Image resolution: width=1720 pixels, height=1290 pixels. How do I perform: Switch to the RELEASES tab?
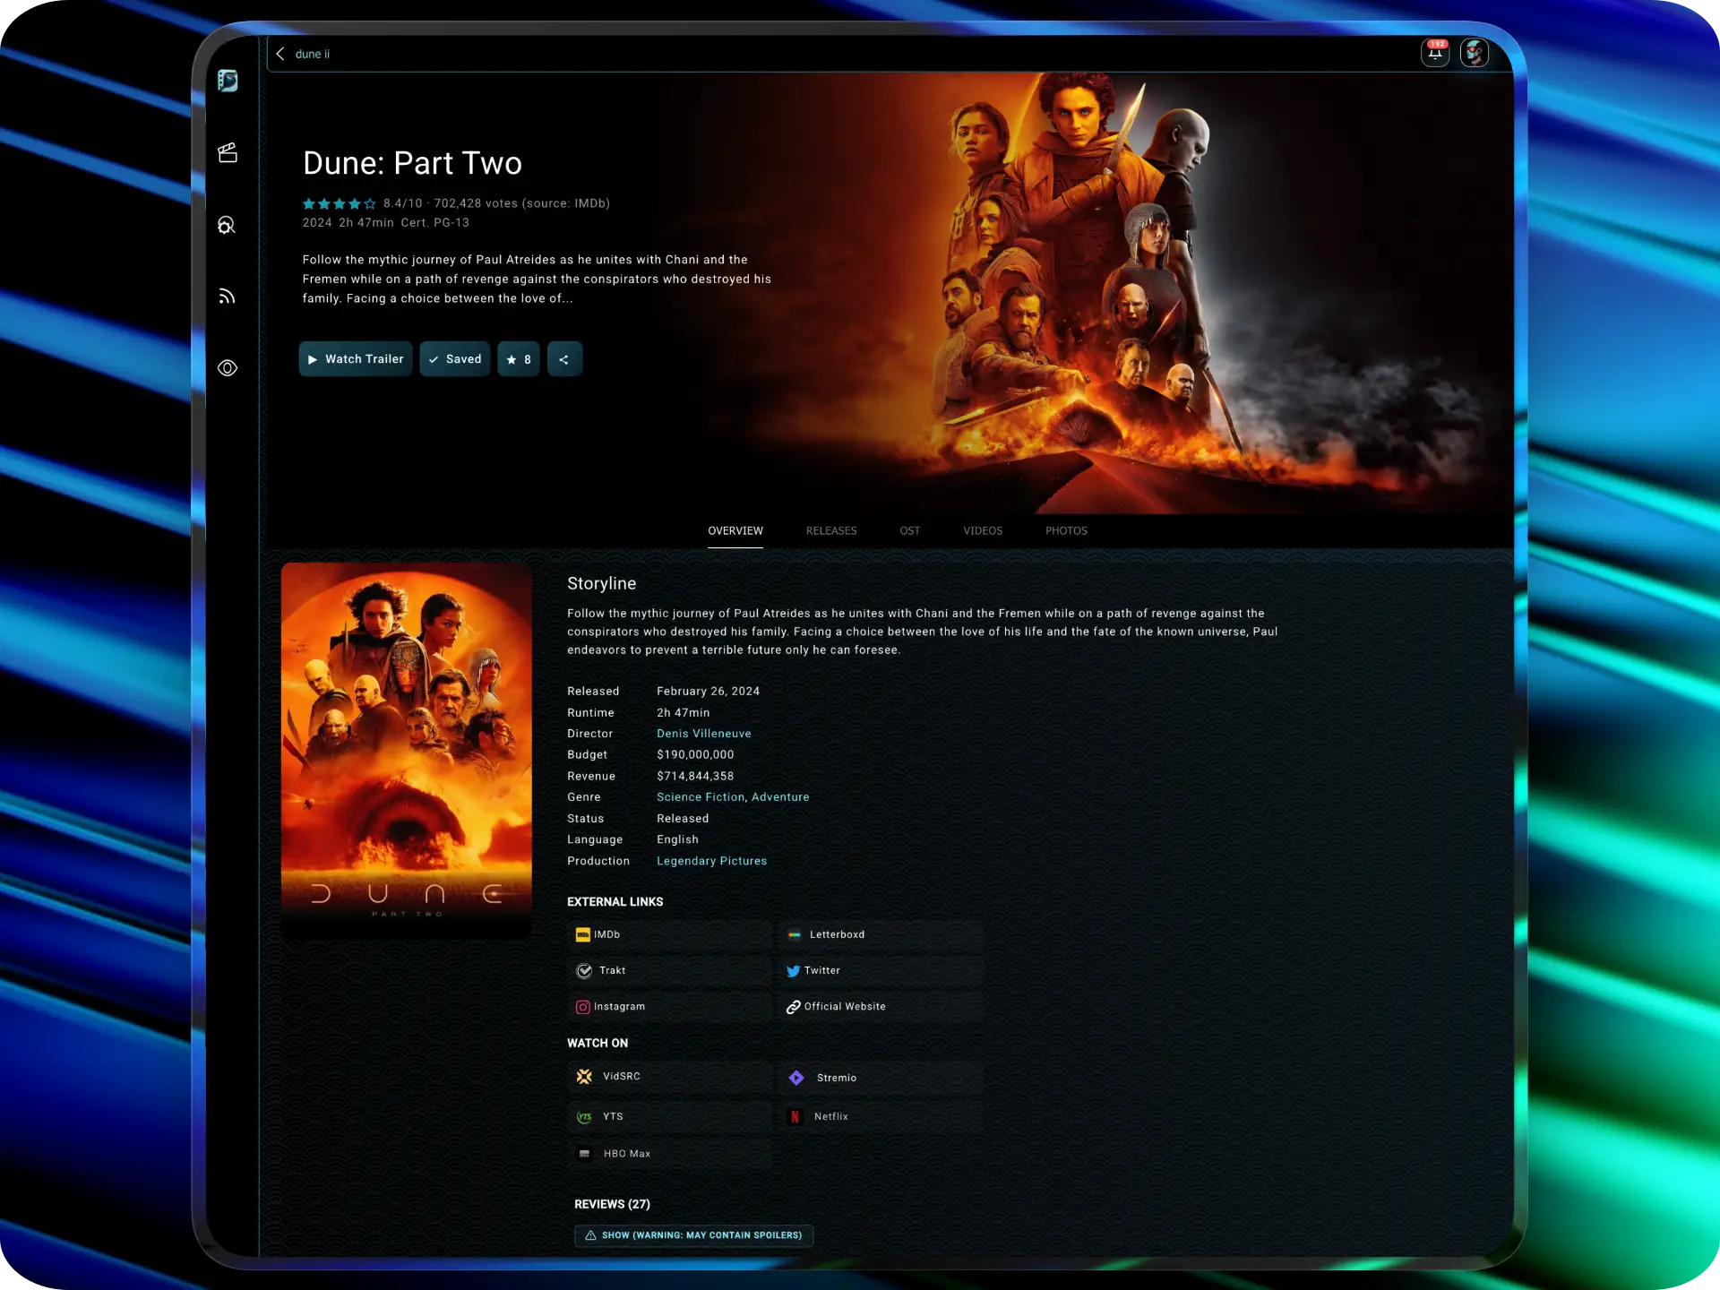tap(830, 530)
